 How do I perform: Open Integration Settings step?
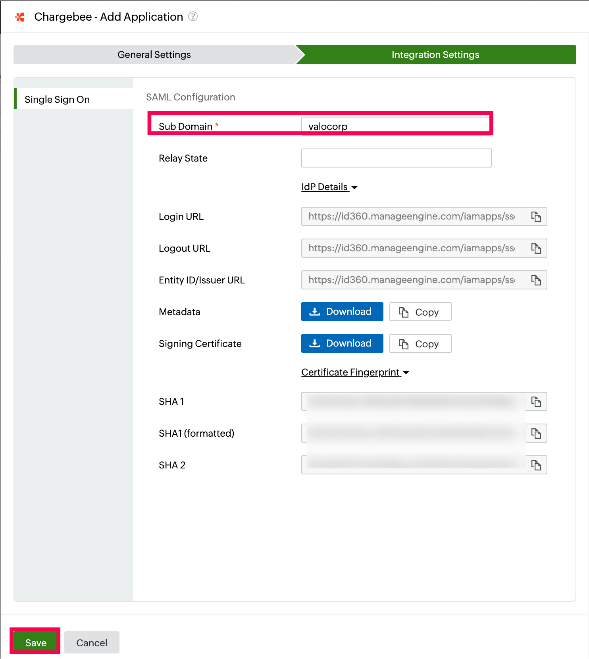click(435, 55)
